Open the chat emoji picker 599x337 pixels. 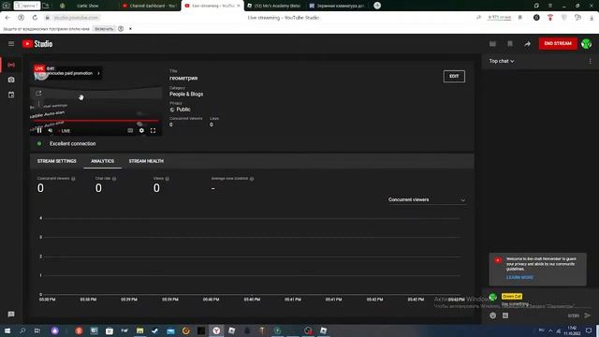493,315
